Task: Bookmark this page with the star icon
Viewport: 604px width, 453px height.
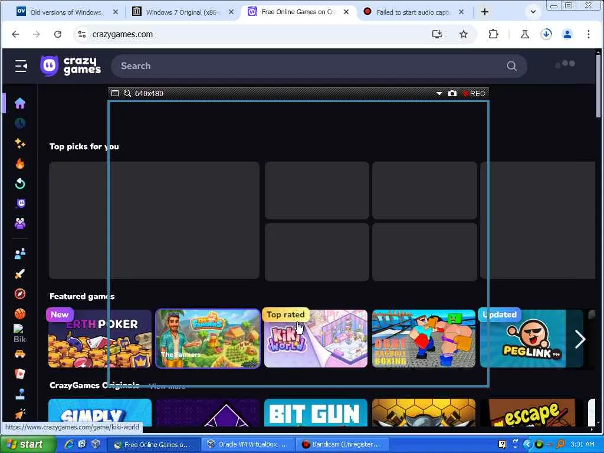Action: click(x=464, y=34)
